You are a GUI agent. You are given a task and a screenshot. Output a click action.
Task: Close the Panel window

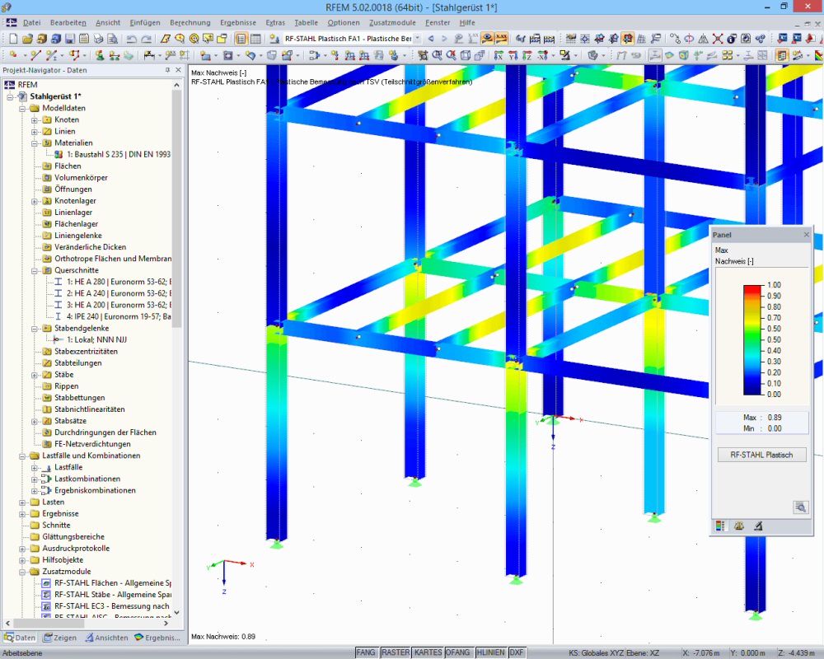[807, 235]
